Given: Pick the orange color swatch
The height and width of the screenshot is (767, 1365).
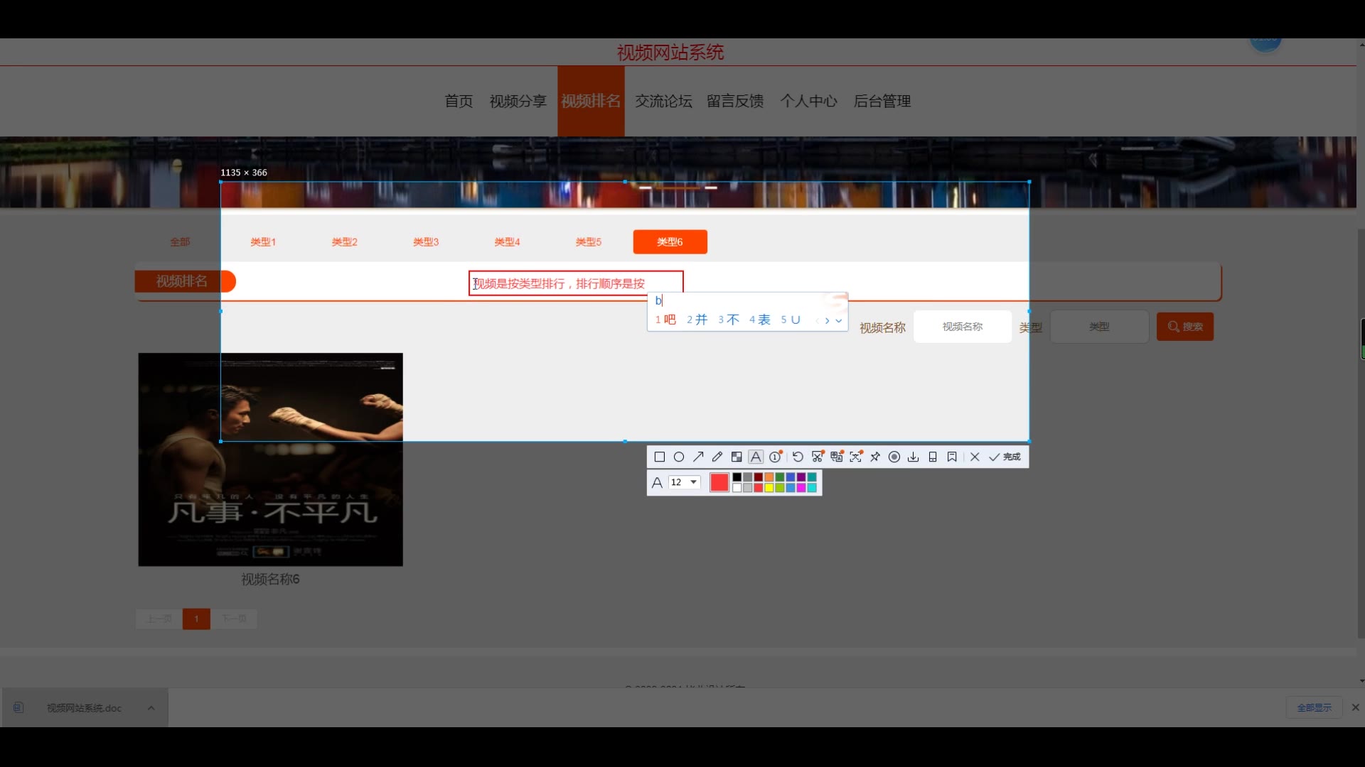Looking at the screenshot, I should 769,477.
